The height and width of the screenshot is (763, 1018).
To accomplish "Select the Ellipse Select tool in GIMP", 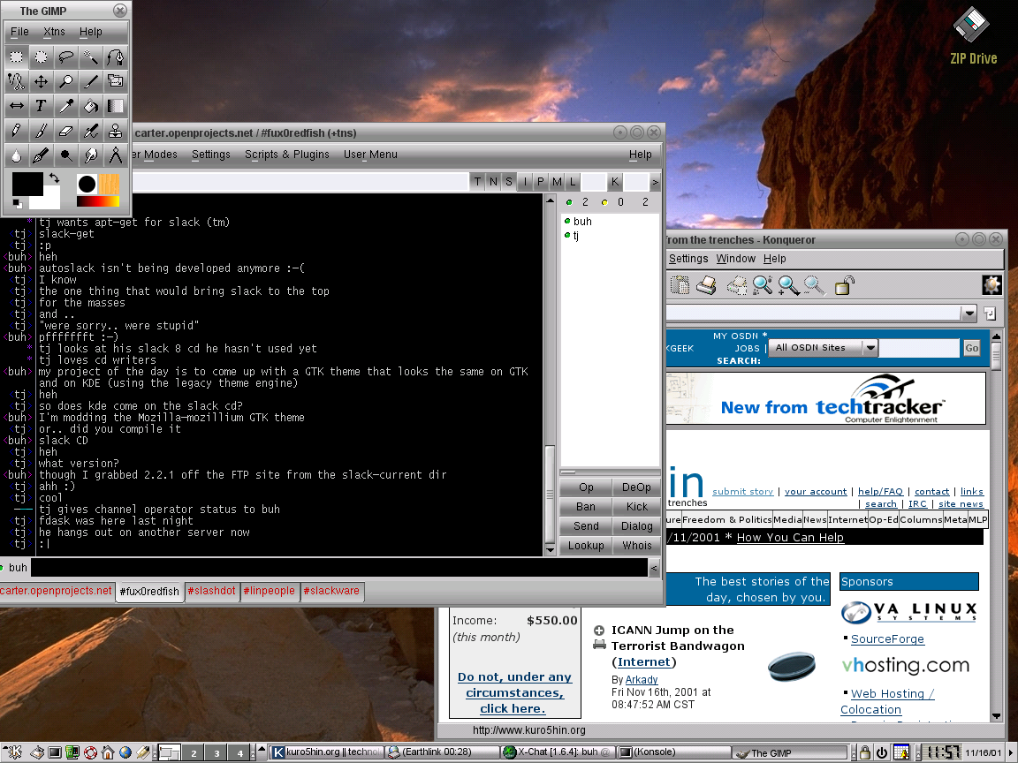I will 41,57.
